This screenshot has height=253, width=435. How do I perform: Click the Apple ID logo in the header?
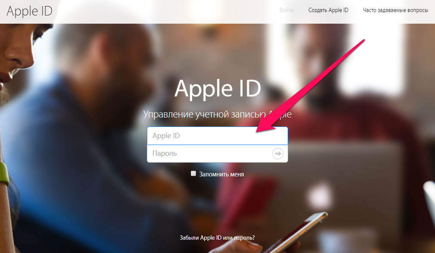[x=29, y=11]
